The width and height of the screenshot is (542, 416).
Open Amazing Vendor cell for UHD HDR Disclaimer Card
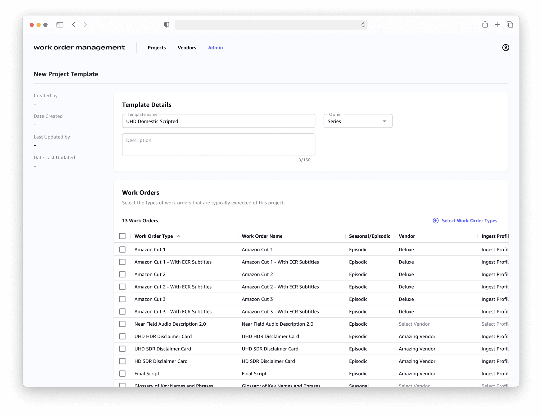417,336
